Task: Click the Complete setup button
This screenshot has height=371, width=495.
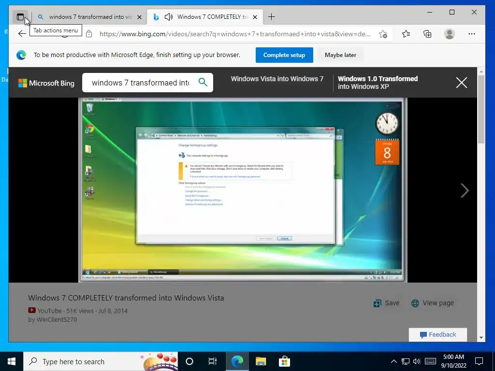Action: pos(284,55)
